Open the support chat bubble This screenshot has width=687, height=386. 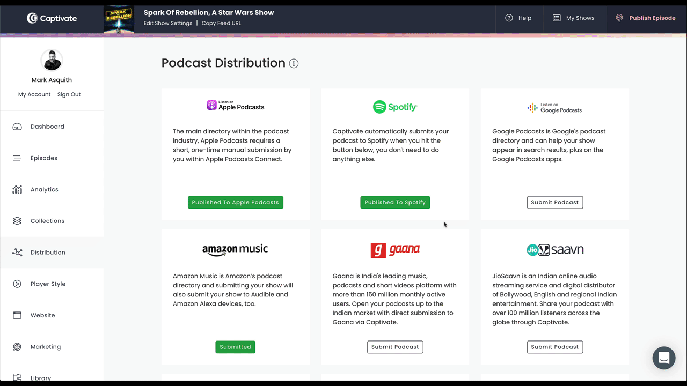[664, 358]
